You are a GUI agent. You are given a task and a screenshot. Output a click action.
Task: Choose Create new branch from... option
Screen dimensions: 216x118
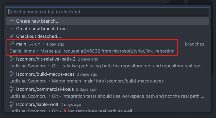pos(43,29)
